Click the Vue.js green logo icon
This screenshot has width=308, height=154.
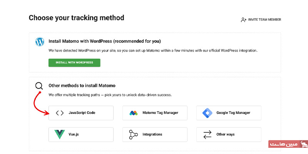(x=60, y=134)
